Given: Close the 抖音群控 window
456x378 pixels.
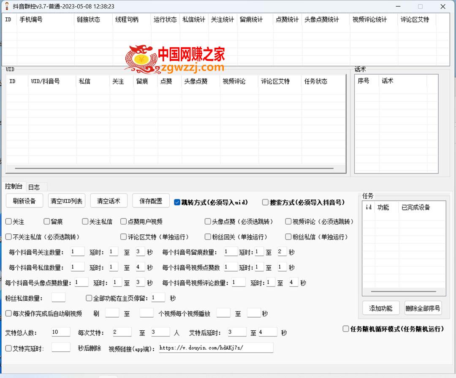Looking at the screenshot, I should [443, 6].
